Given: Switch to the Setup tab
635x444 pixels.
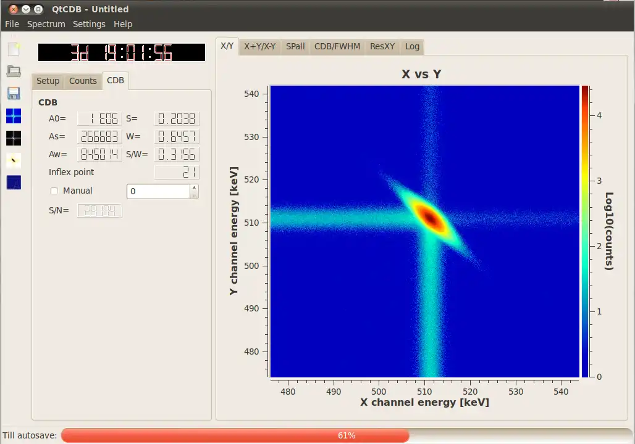Looking at the screenshot, I should (48, 81).
